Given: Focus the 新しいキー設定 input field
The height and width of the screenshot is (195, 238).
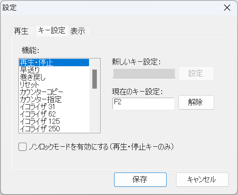Looking at the screenshot, I should click(144, 73).
